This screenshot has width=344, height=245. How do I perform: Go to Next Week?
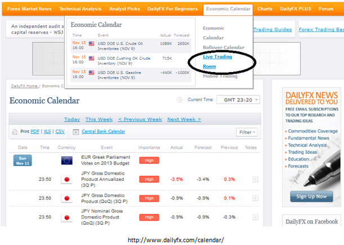pos(184,119)
